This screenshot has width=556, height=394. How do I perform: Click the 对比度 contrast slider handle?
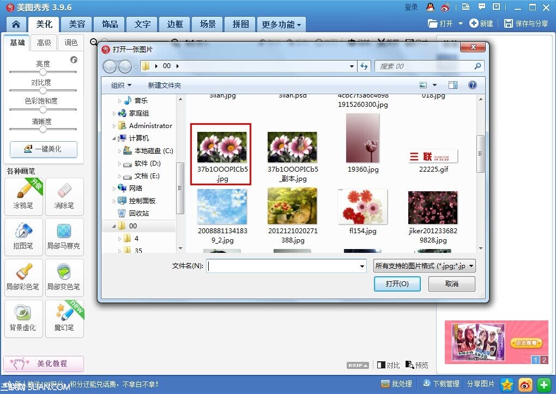[43, 90]
